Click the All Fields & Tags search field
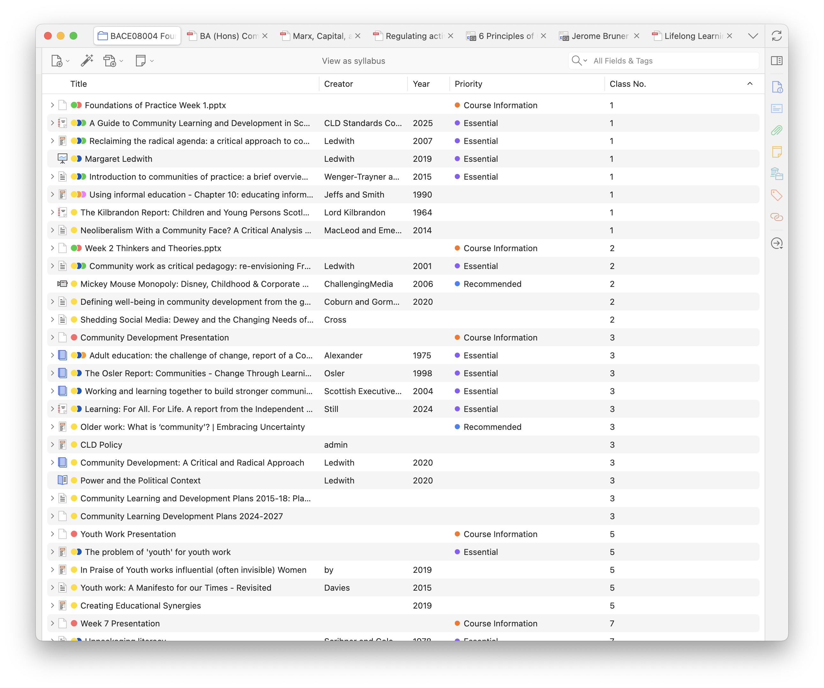The height and width of the screenshot is (688, 824). coord(671,61)
